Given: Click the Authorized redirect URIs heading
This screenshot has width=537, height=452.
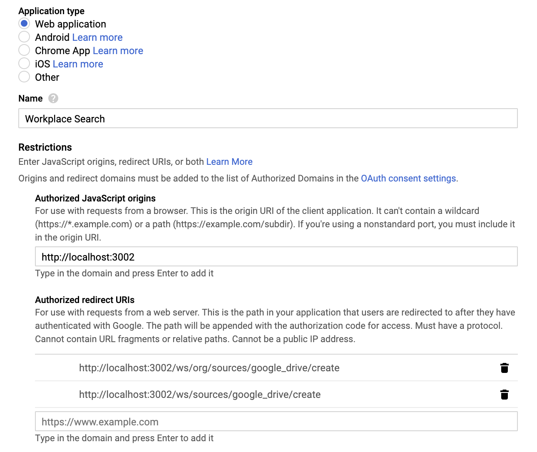Looking at the screenshot, I should (x=85, y=300).
